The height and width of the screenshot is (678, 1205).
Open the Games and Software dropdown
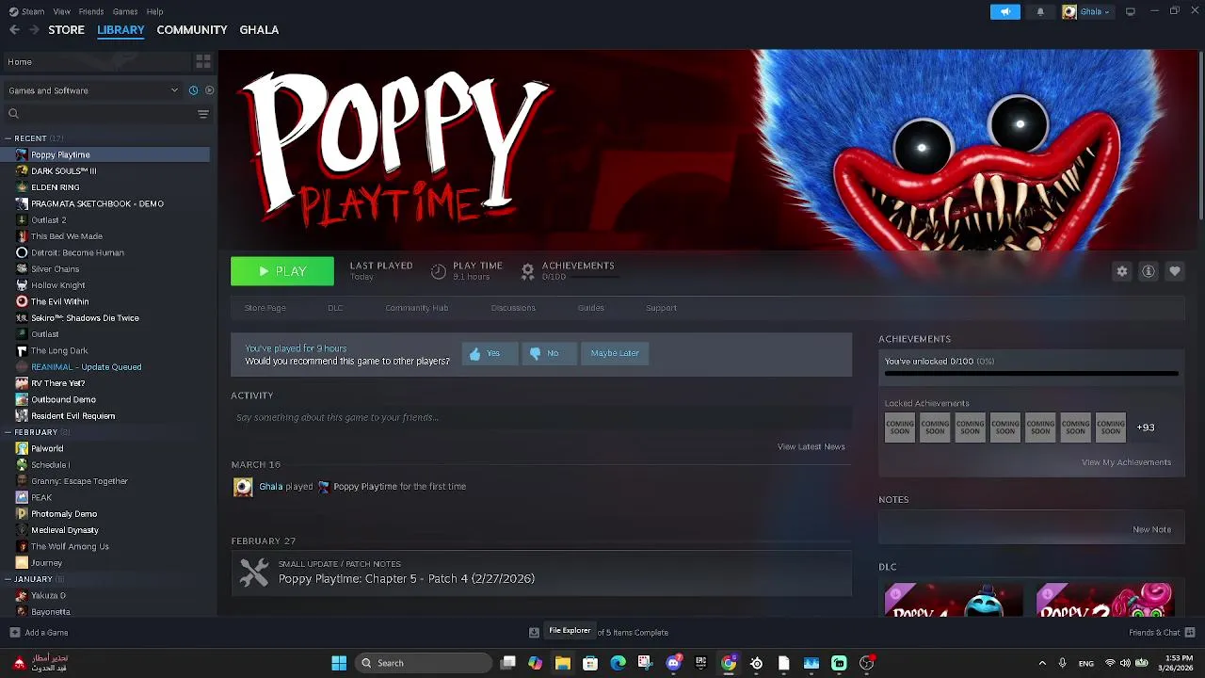point(93,90)
